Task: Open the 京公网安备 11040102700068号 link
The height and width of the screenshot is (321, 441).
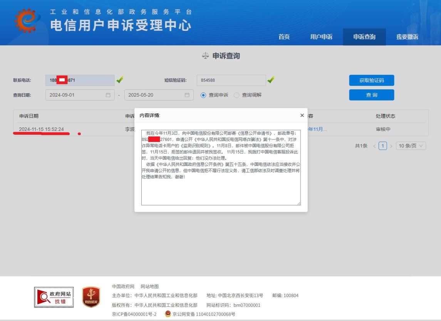Action: pos(204,314)
